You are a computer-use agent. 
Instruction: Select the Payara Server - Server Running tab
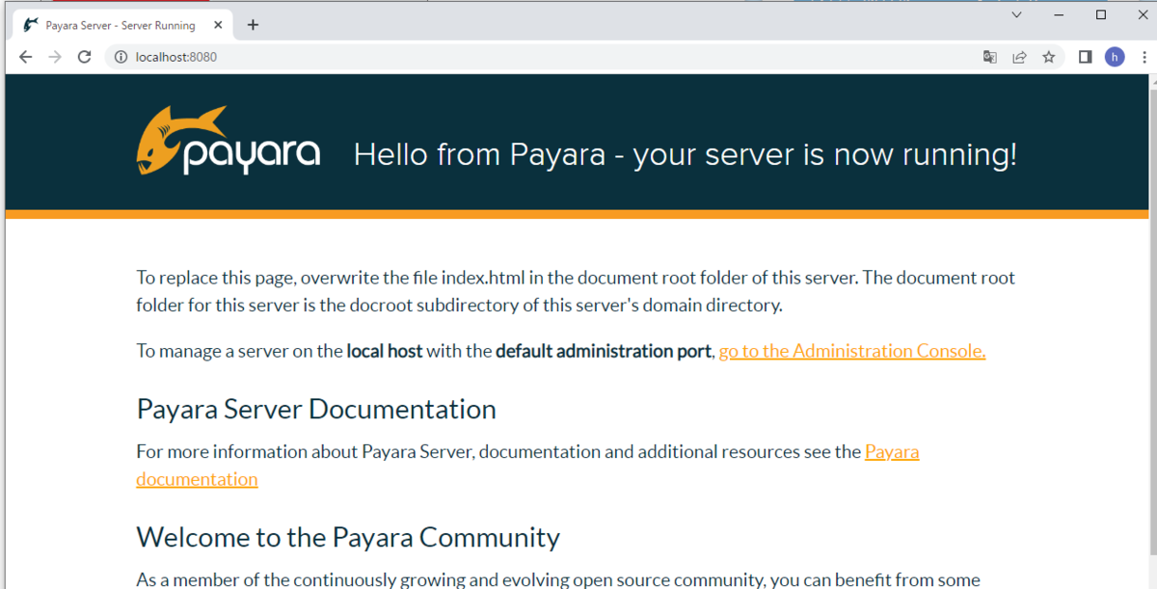pyautogui.click(x=122, y=25)
